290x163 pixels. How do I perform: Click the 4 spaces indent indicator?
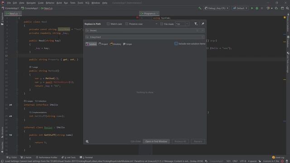coord(252,161)
